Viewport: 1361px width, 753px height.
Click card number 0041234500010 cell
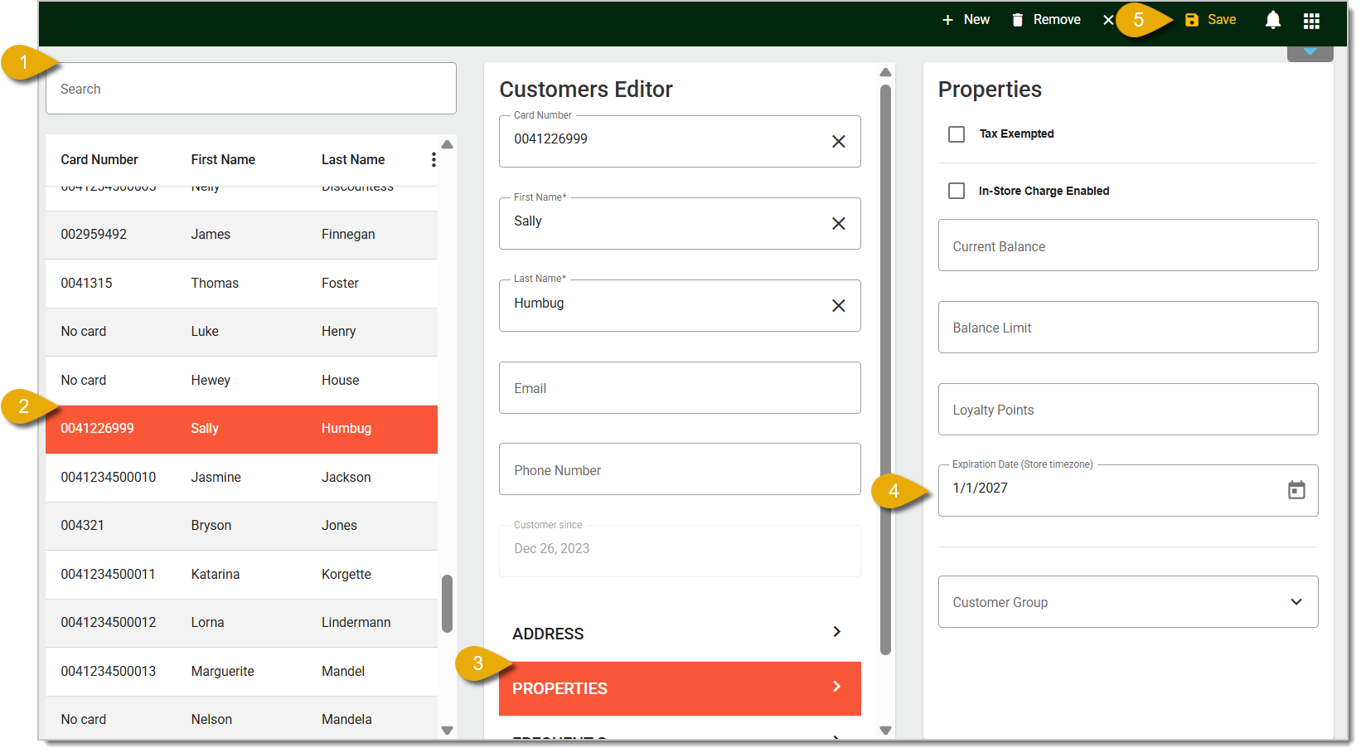(109, 478)
